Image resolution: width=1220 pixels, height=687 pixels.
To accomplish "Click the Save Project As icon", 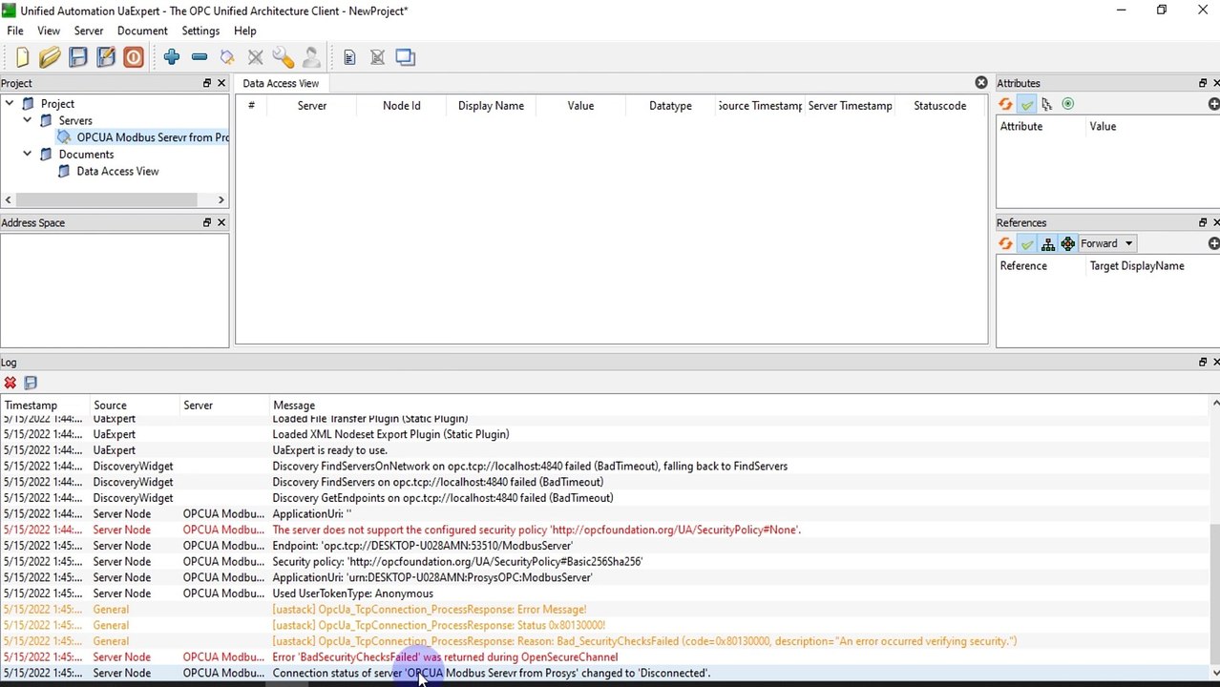I will 106,57.
